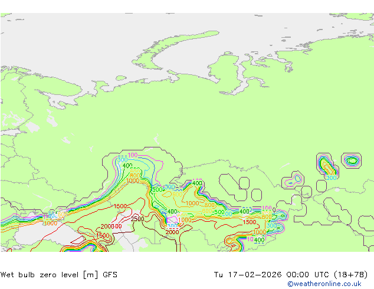Click the weatheronline.co.uk copyright link
Image resolution: width=374 pixels, height=289 pixels.
click(324, 284)
